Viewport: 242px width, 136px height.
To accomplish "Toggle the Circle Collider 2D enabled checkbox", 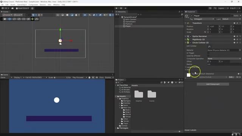I will 191,43.
